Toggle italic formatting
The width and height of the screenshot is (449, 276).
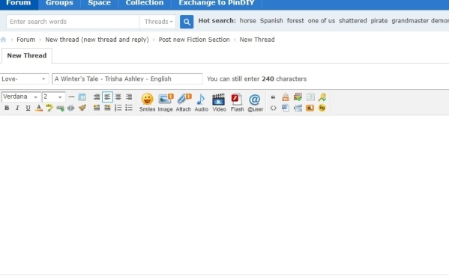pyautogui.click(x=17, y=108)
